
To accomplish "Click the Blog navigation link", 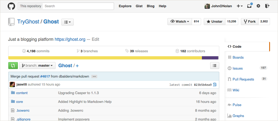I will pos(151,6).
